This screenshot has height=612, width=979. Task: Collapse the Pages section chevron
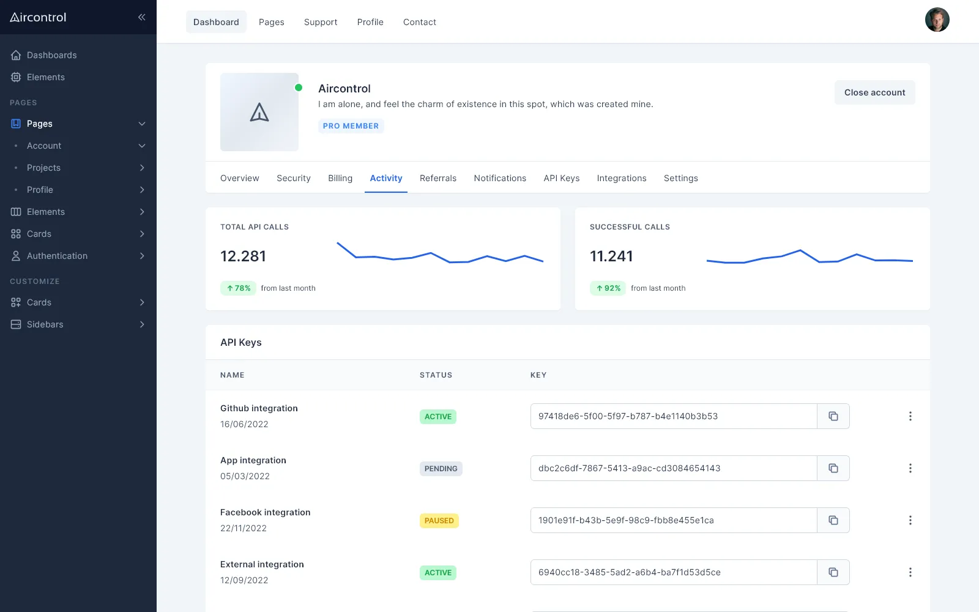pyautogui.click(x=142, y=124)
